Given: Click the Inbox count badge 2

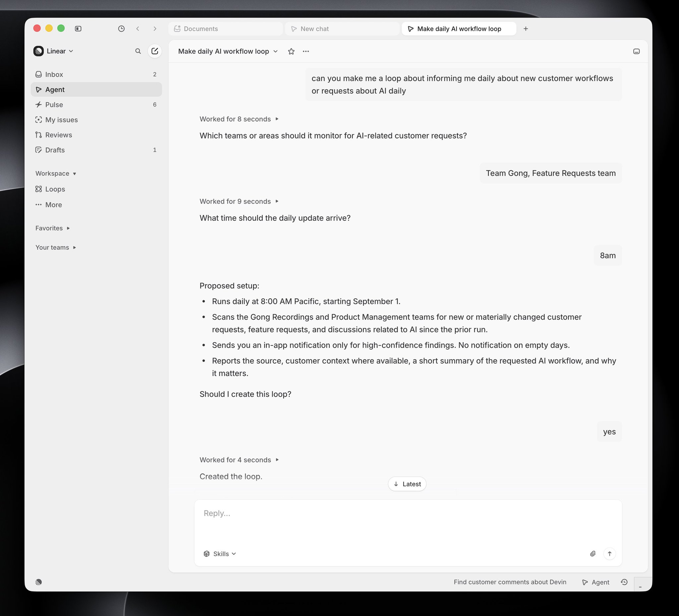Looking at the screenshot, I should (155, 75).
